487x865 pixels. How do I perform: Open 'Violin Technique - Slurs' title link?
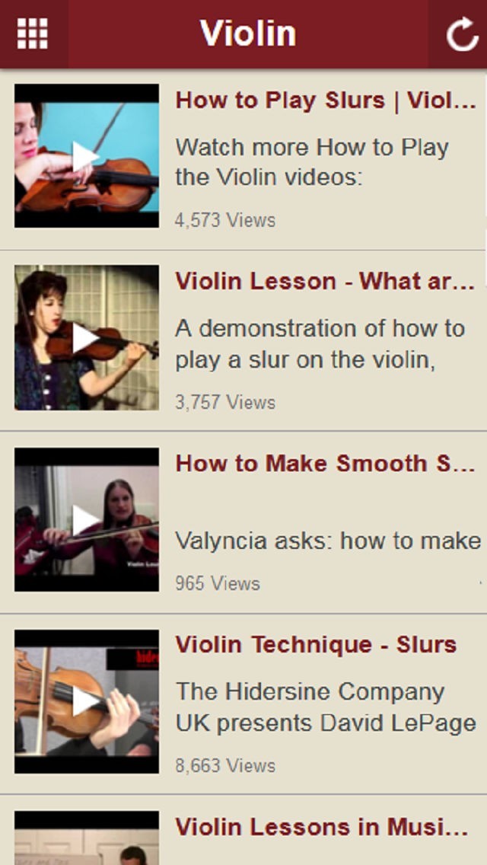tap(316, 645)
